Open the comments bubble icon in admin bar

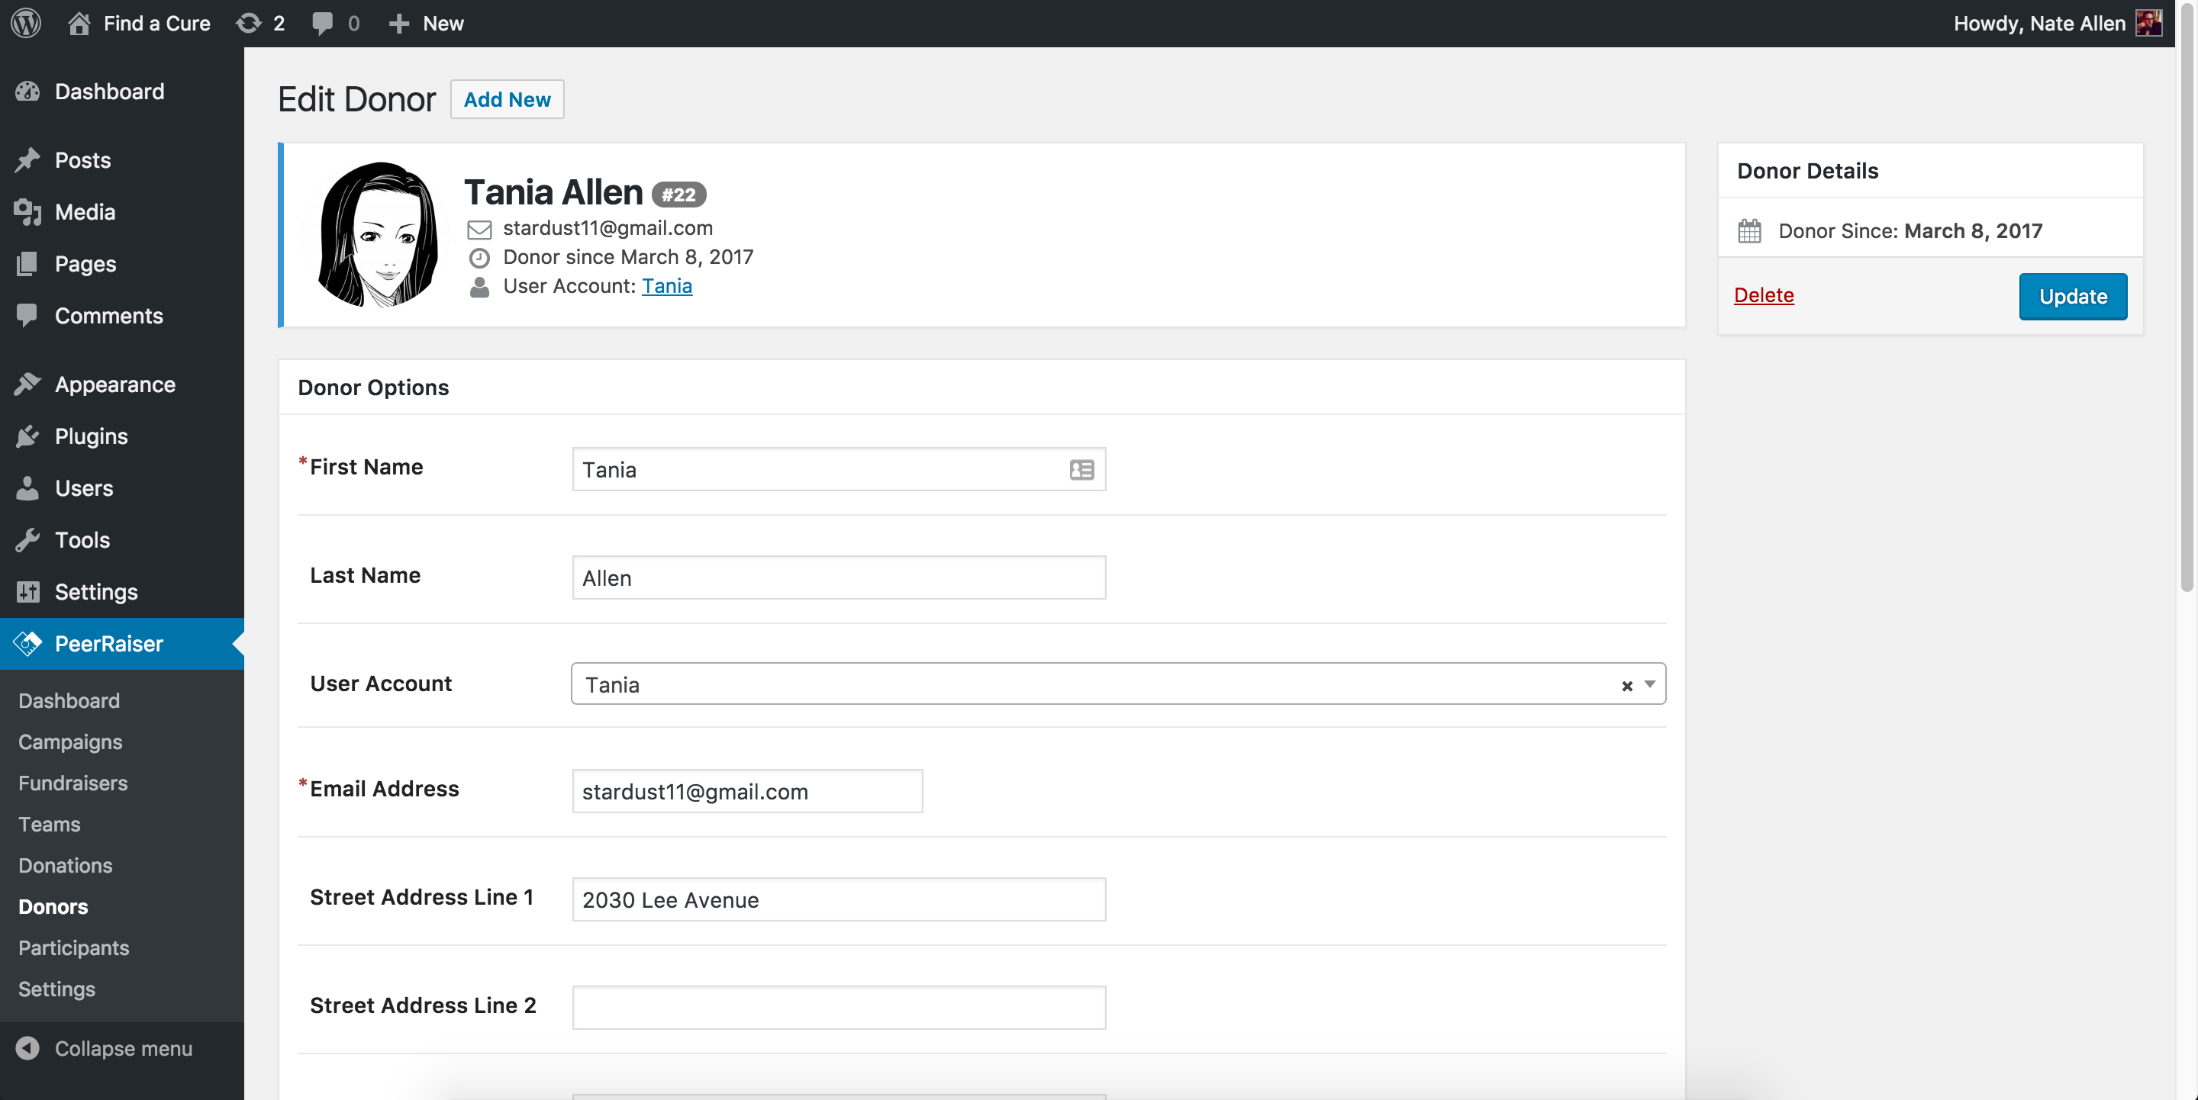(x=323, y=23)
